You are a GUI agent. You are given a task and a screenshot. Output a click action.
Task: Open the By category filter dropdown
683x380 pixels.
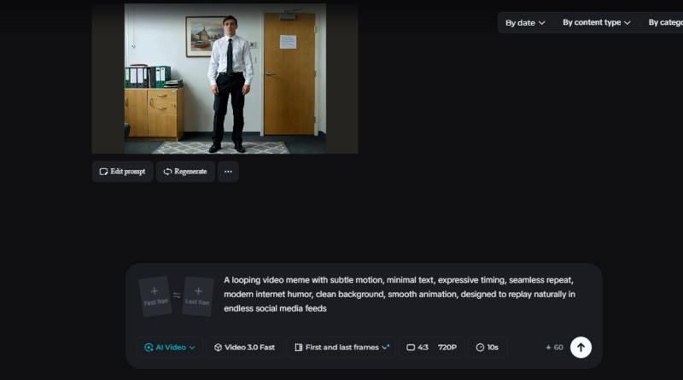(x=664, y=23)
